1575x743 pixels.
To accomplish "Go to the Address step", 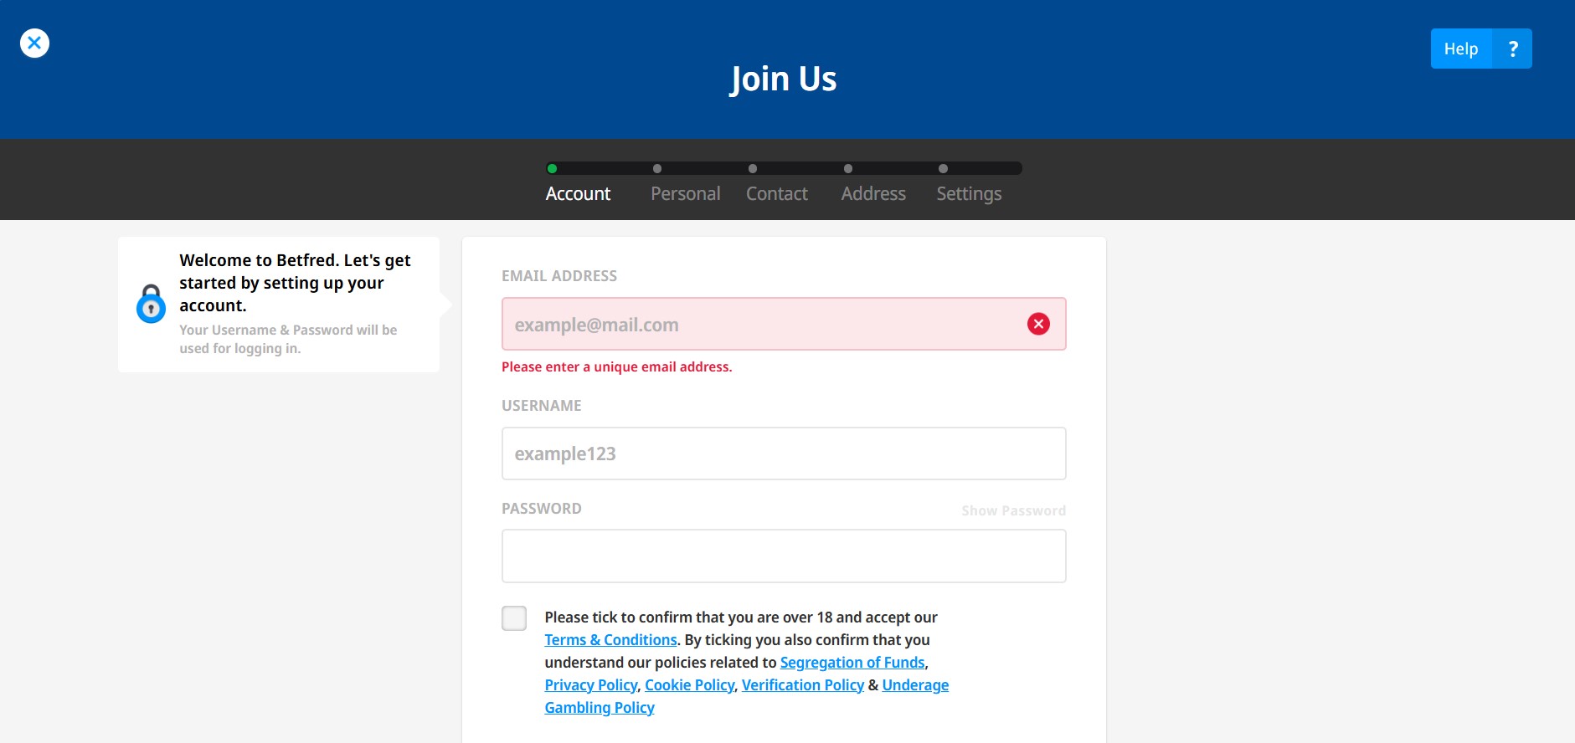I will [873, 193].
